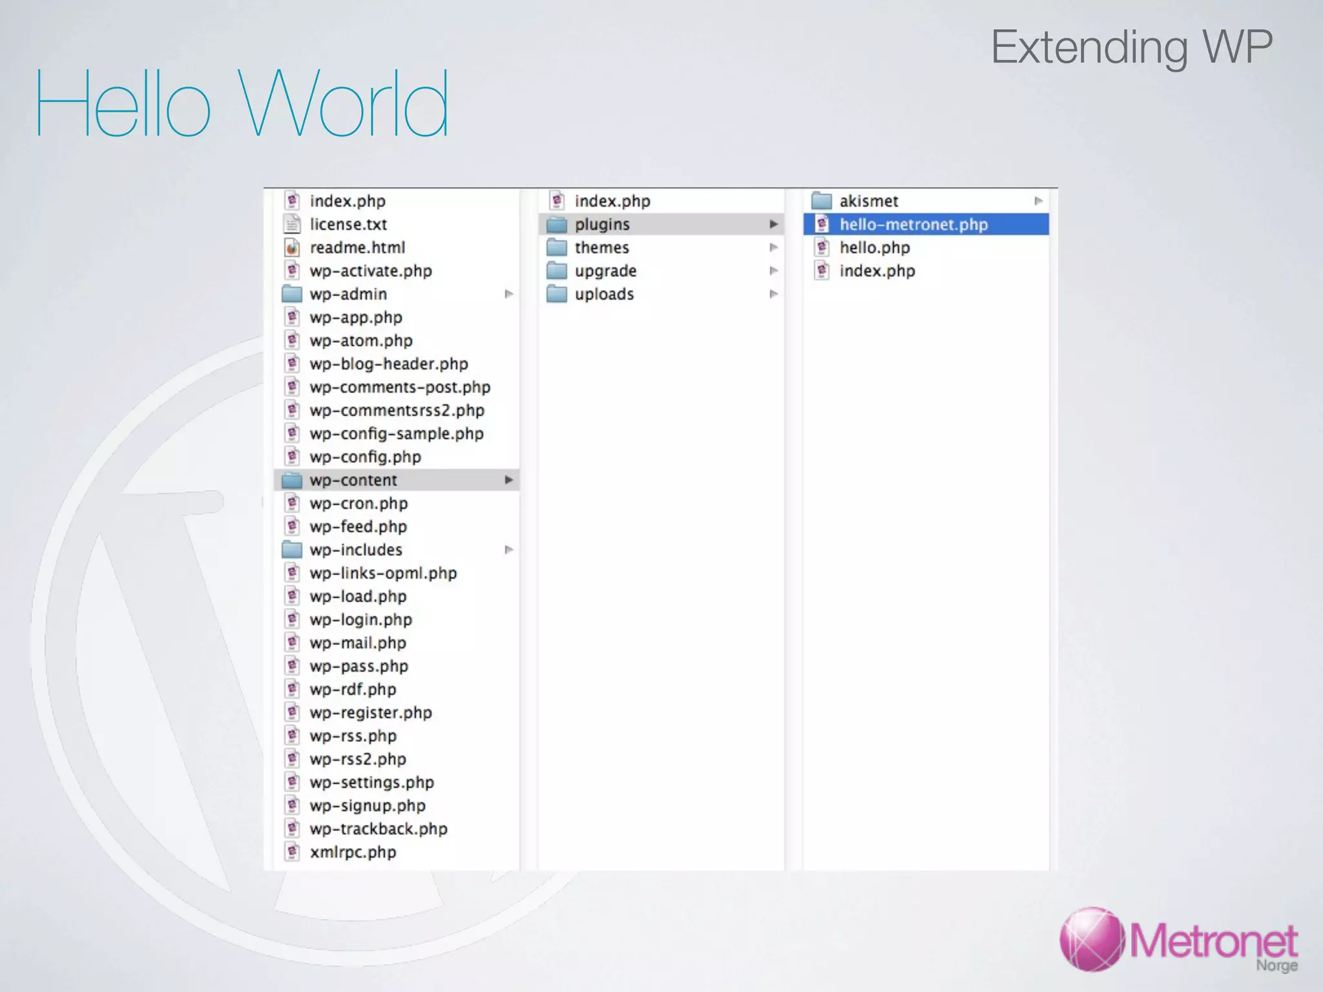Expand the wp-includes folder arrow
Viewport: 1323px width, 992px height.
point(509,550)
